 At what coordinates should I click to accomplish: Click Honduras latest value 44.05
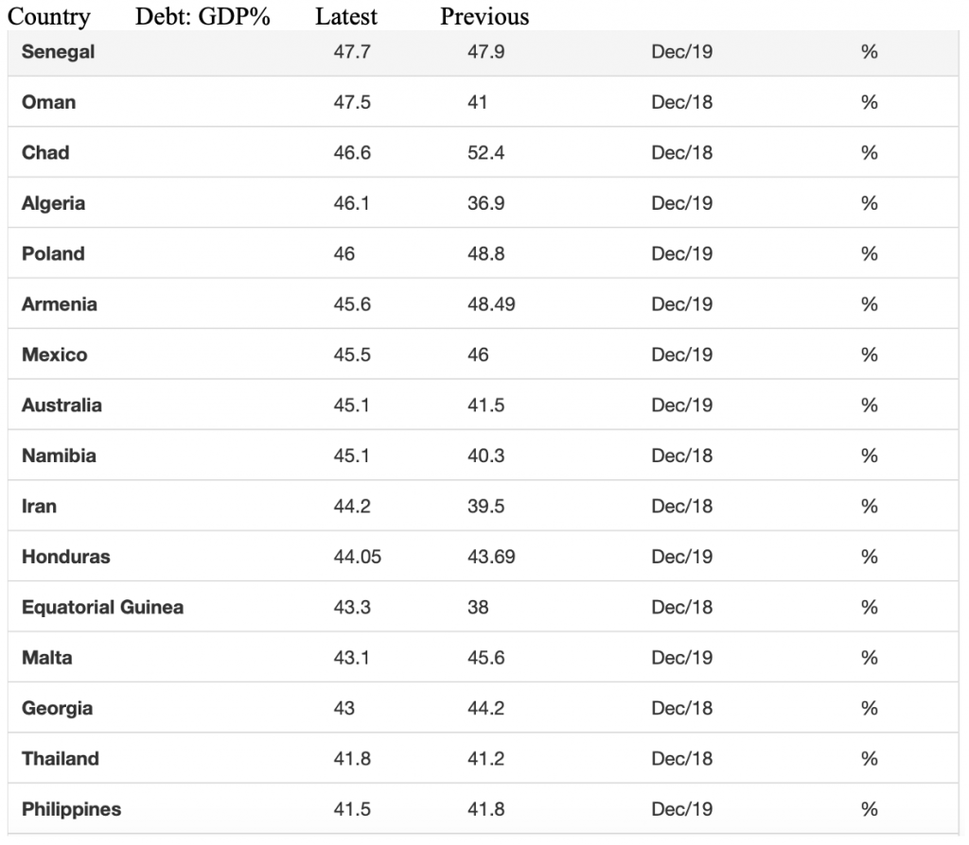357,558
